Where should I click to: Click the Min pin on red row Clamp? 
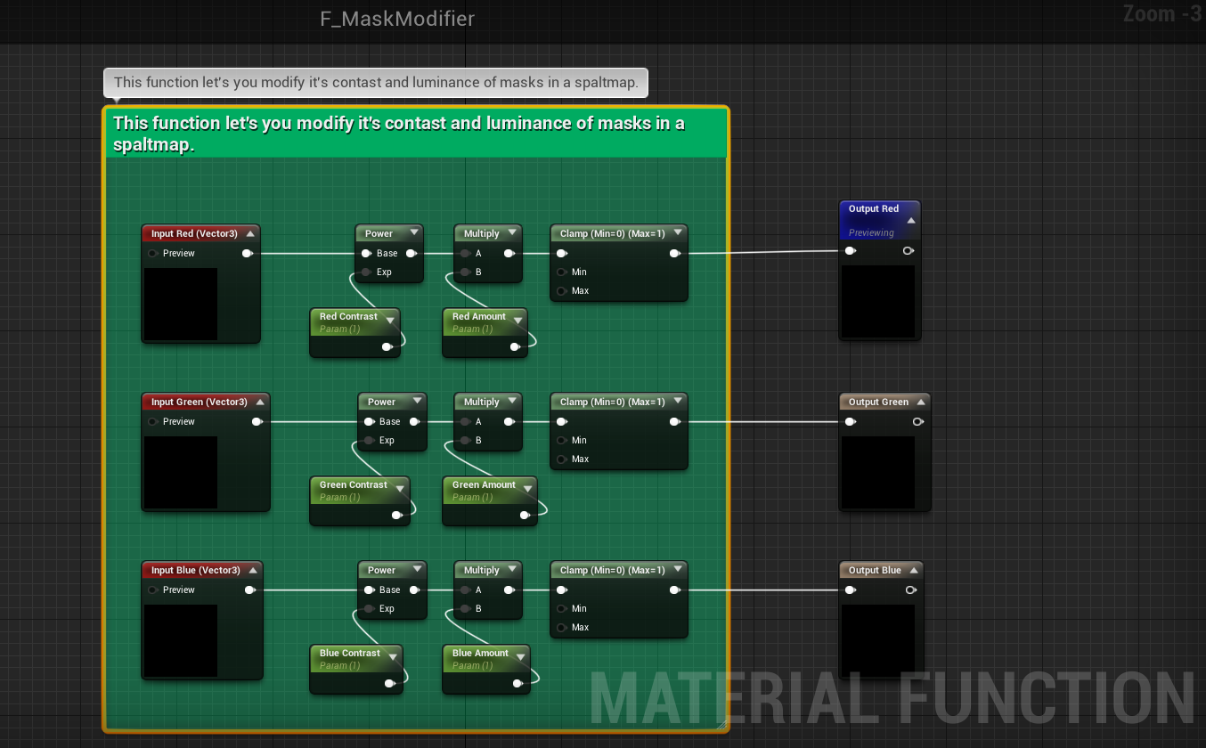coord(562,272)
